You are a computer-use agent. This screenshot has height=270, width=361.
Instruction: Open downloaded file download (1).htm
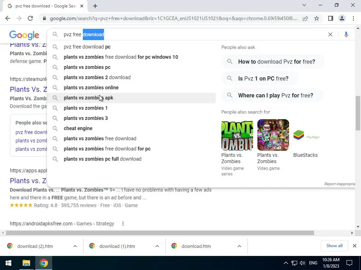[117, 246]
